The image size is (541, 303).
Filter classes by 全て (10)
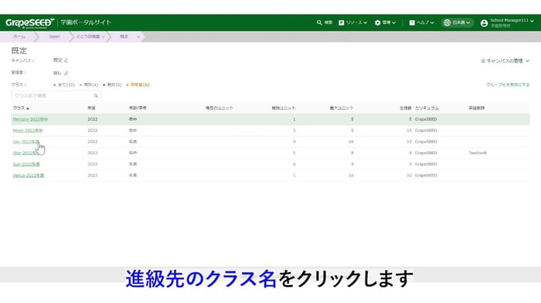(64, 85)
